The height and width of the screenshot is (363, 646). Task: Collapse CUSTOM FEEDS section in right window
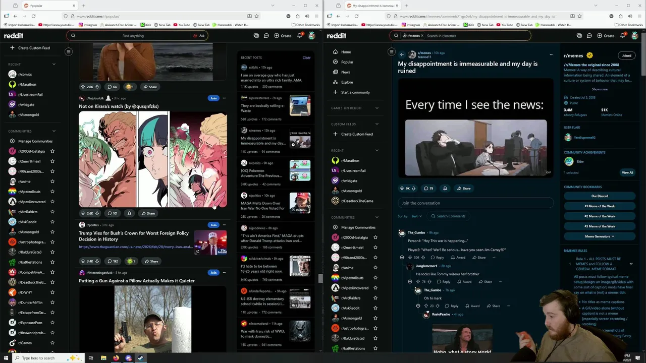tap(376, 124)
